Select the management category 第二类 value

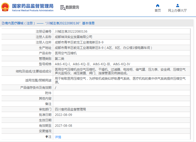coord(60,58)
